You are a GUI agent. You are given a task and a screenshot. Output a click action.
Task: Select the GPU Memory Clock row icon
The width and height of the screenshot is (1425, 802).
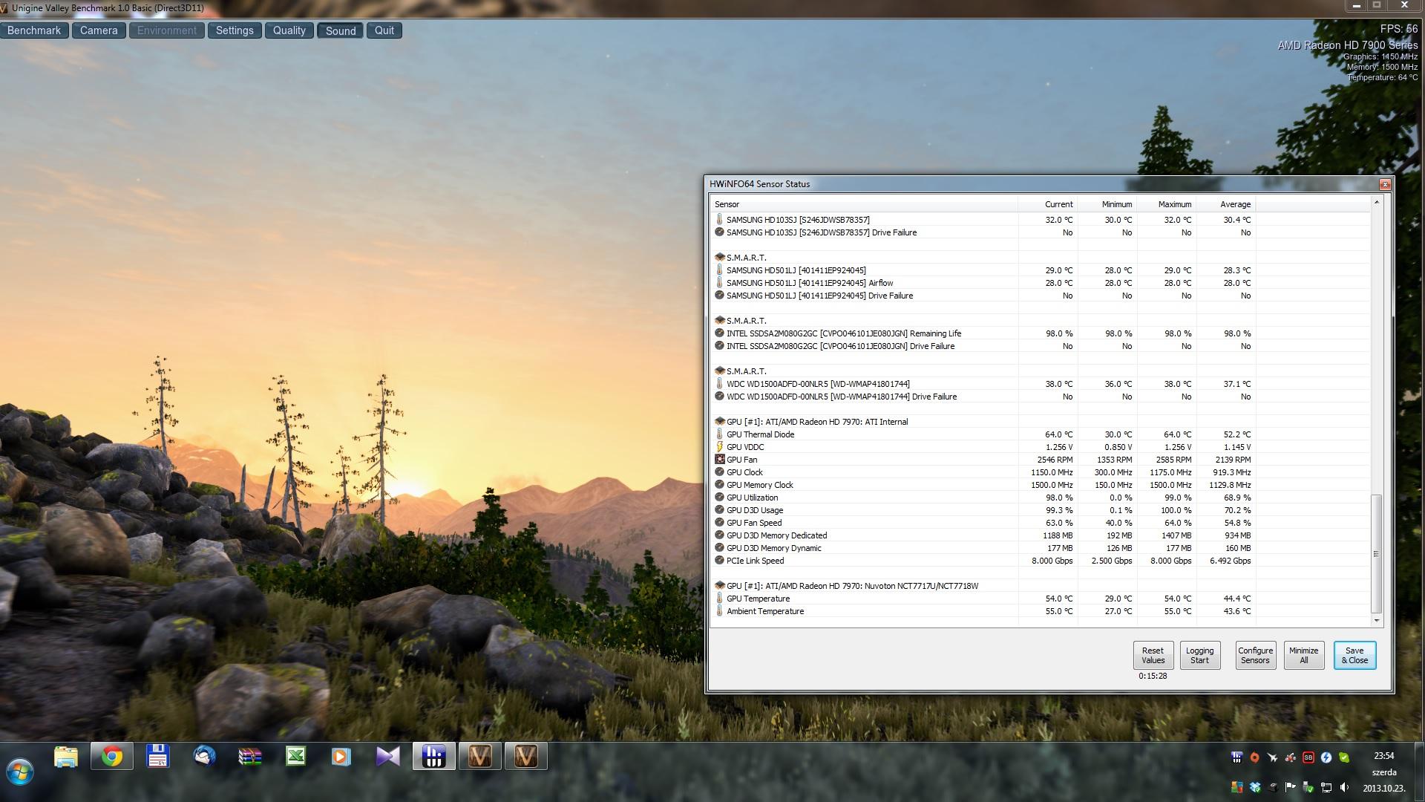(719, 485)
